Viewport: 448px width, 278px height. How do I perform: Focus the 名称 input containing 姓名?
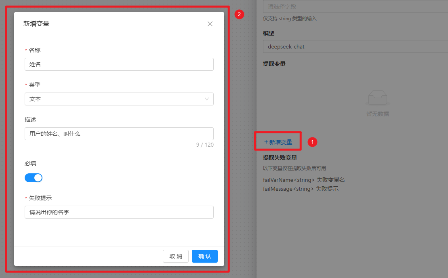coord(119,64)
